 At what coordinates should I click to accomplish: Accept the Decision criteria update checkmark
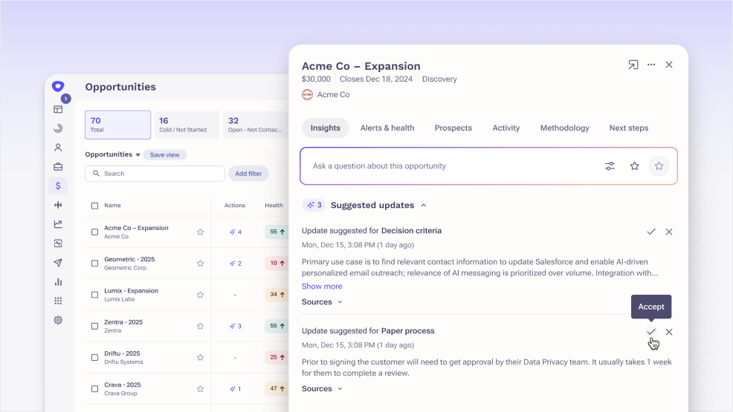[651, 232]
